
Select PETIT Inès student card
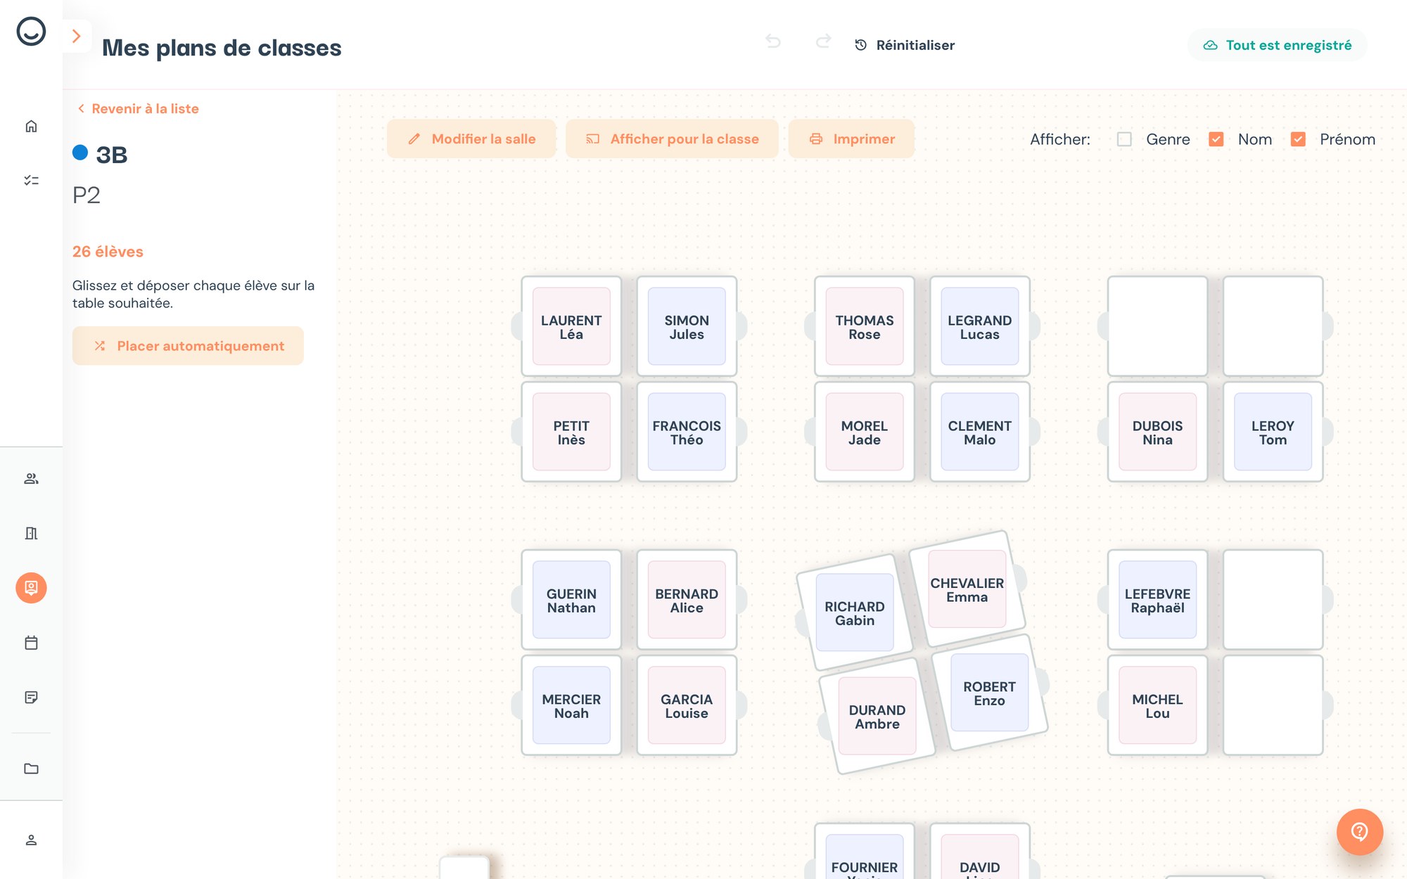point(571,432)
